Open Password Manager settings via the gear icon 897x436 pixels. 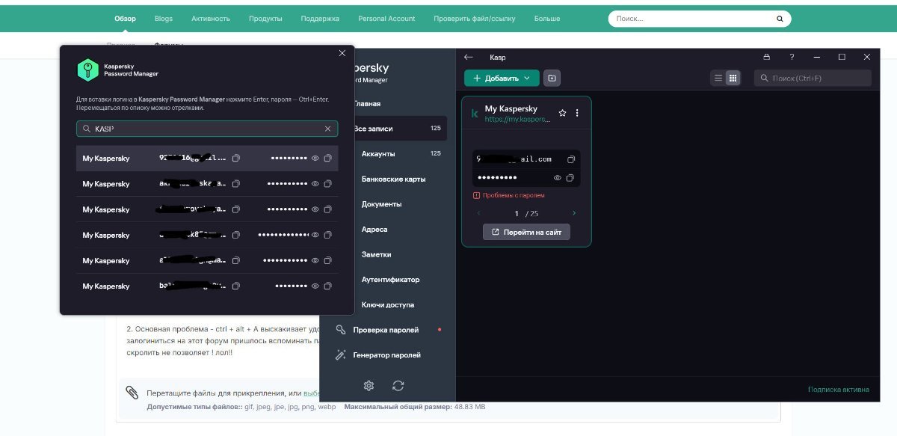pyautogui.click(x=369, y=385)
